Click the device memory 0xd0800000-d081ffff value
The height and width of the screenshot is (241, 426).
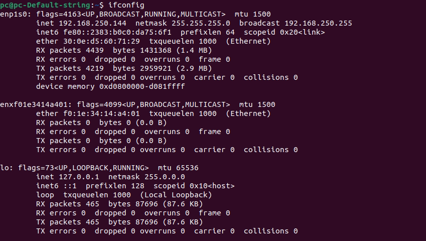click(142, 86)
